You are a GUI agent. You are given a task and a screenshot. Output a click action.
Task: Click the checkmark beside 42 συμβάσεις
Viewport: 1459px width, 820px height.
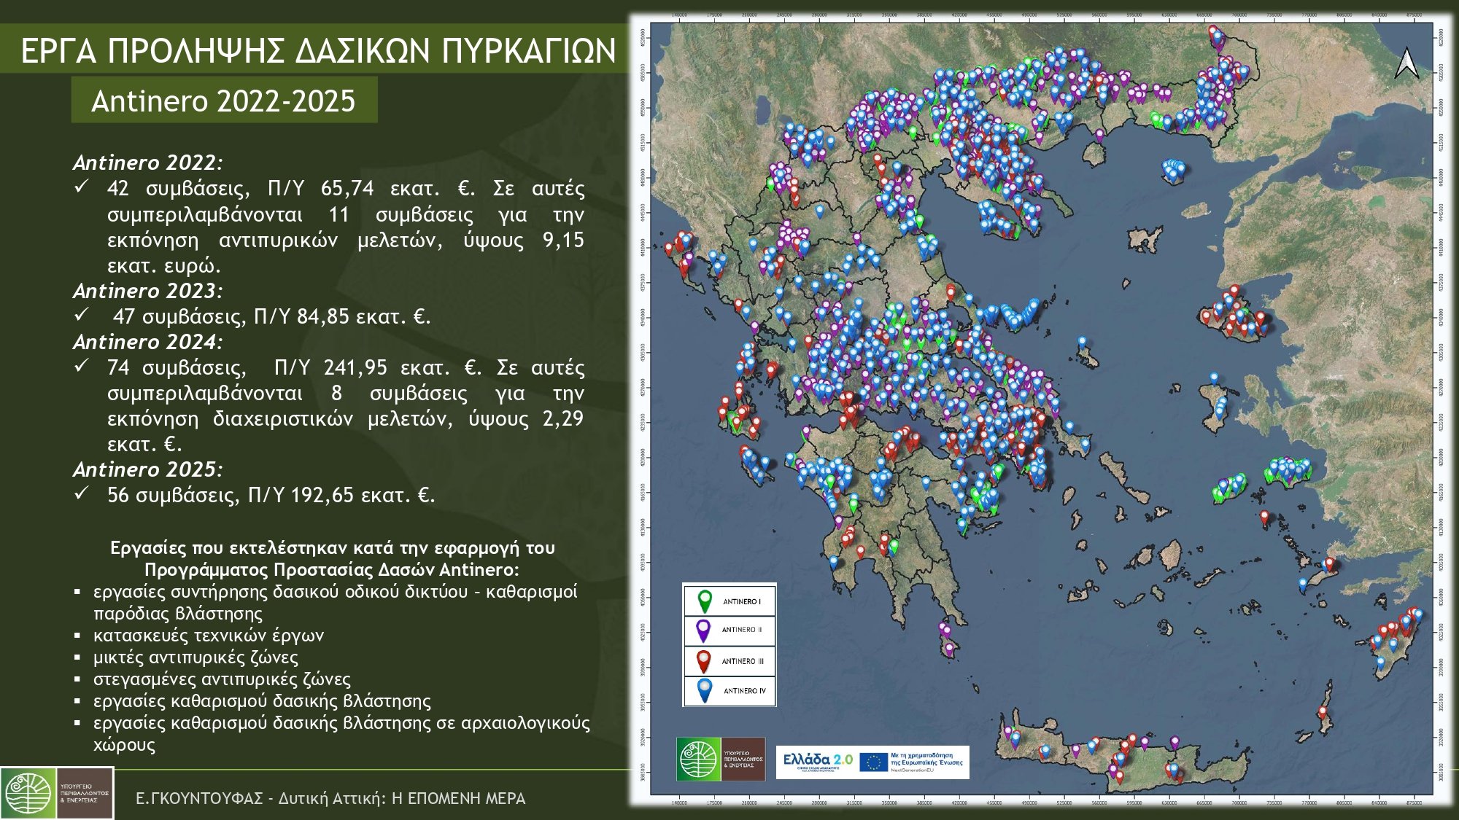pos(82,187)
